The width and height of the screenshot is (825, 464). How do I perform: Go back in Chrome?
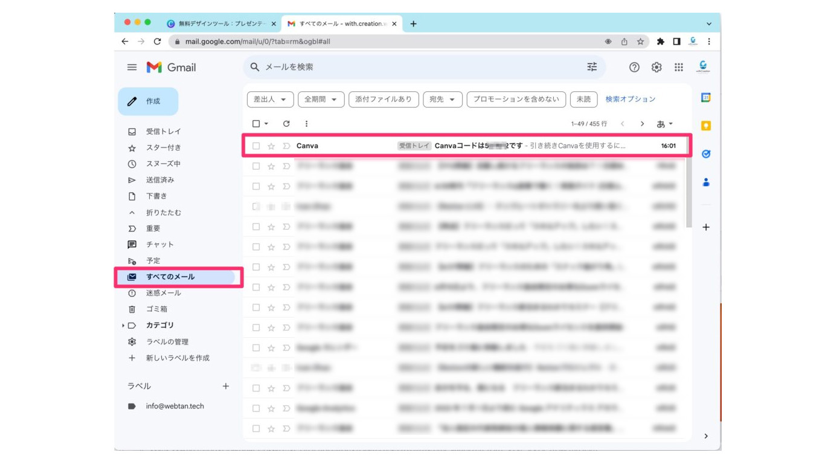[125, 42]
